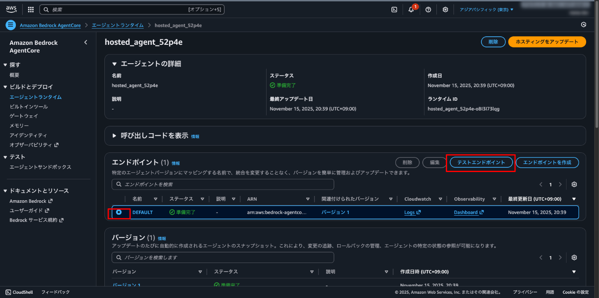Screen dimensions: 599x298
Task: Open the AWS services grid menu
Action: coord(31,9)
